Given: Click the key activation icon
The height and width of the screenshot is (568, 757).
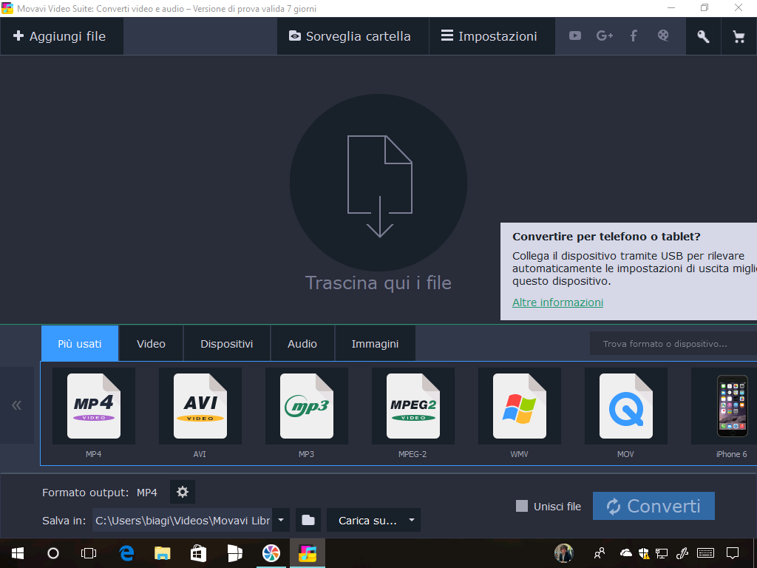Looking at the screenshot, I should (x=703, y=36).
